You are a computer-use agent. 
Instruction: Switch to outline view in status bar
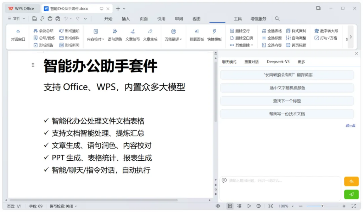coord(239,206)
